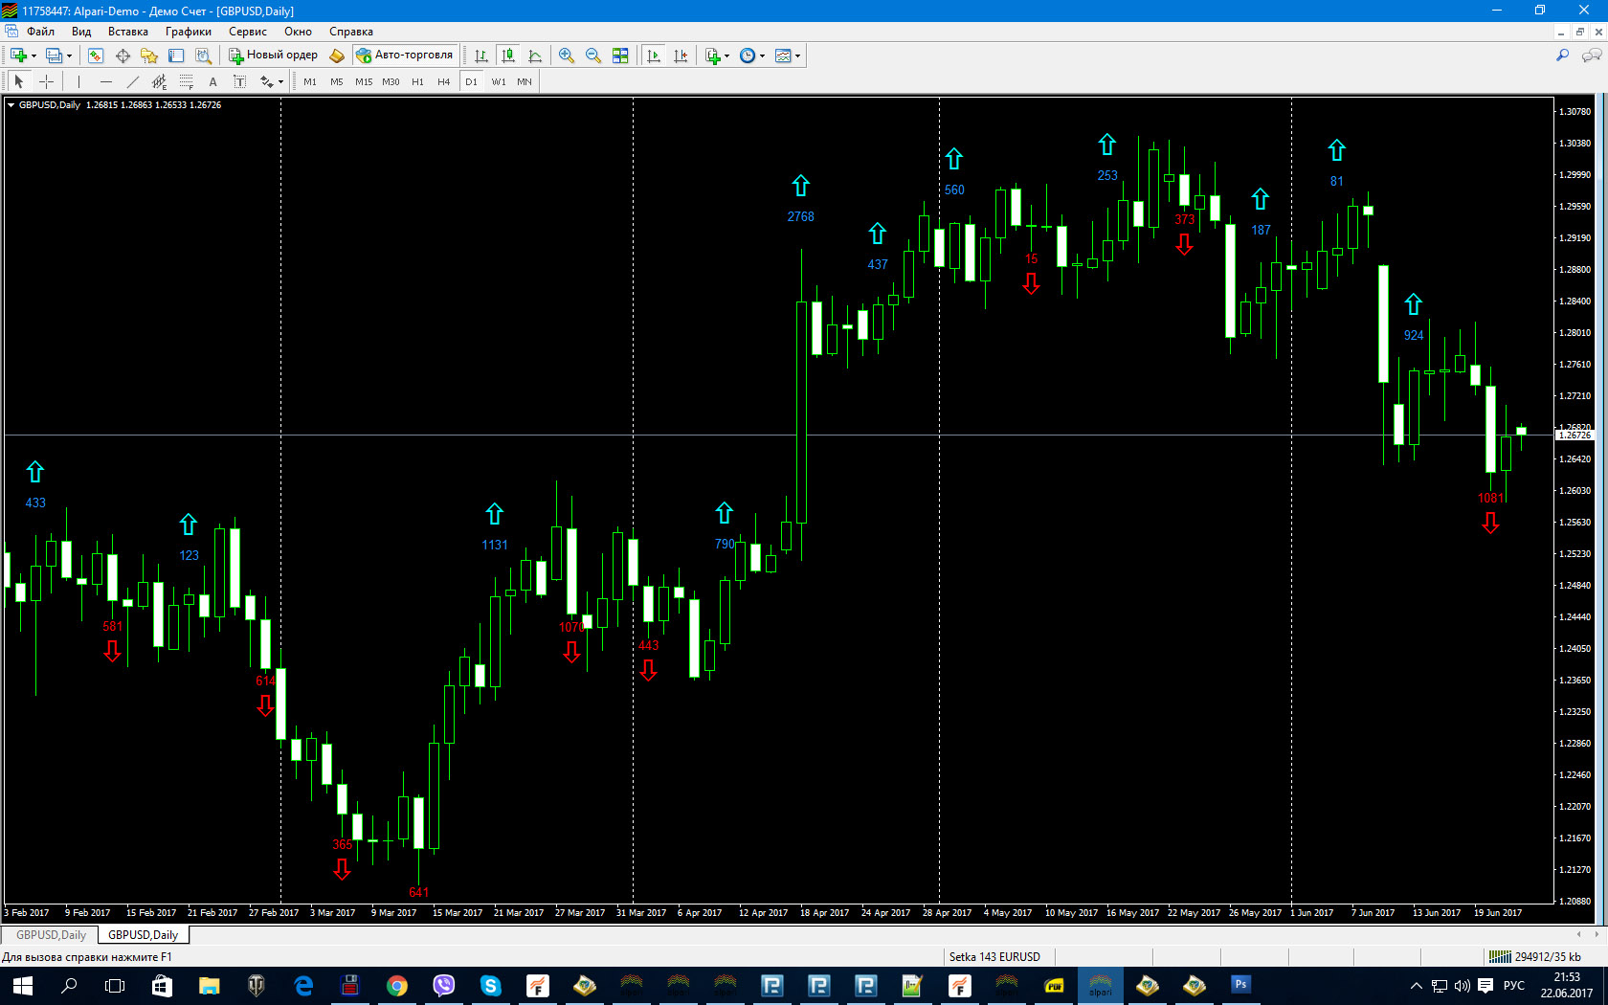This screenshot has width=1608, height=1005.
Task: Select the trendline drawing tool
Action: (x=132, y=81)
